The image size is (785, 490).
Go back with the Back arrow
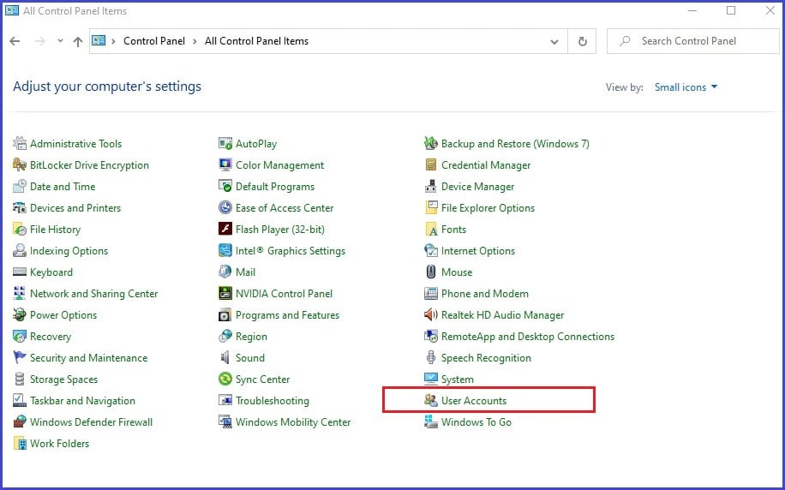point(15,41)
